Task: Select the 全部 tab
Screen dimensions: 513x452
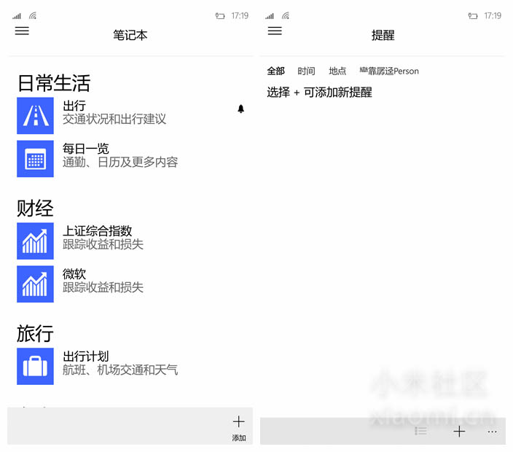Action: click(275, 71)
